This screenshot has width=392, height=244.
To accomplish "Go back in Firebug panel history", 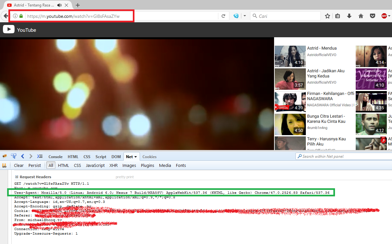I will pyautogui.click(x=22, y=156).
